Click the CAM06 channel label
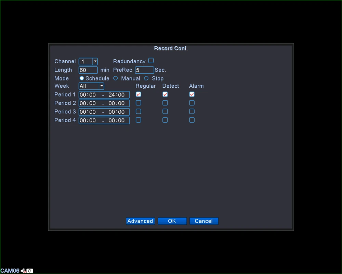The height and width of the screenshot is (274, 342). click(x=10, y=271)
